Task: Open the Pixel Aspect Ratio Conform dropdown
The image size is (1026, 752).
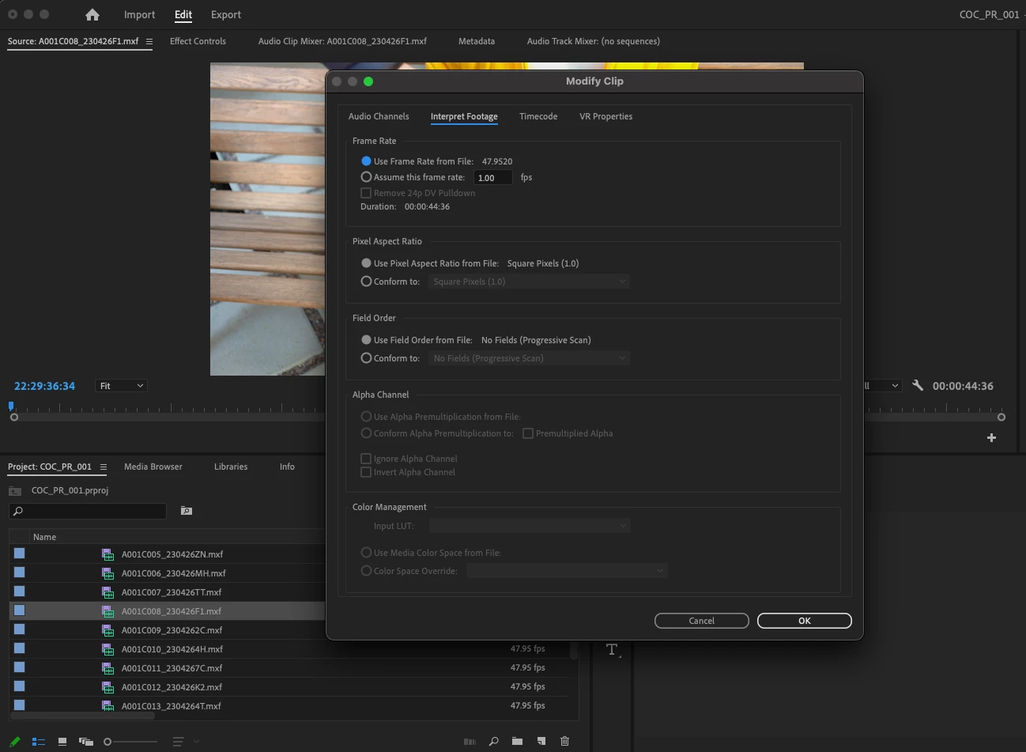Action: click(x=529, y=282)
